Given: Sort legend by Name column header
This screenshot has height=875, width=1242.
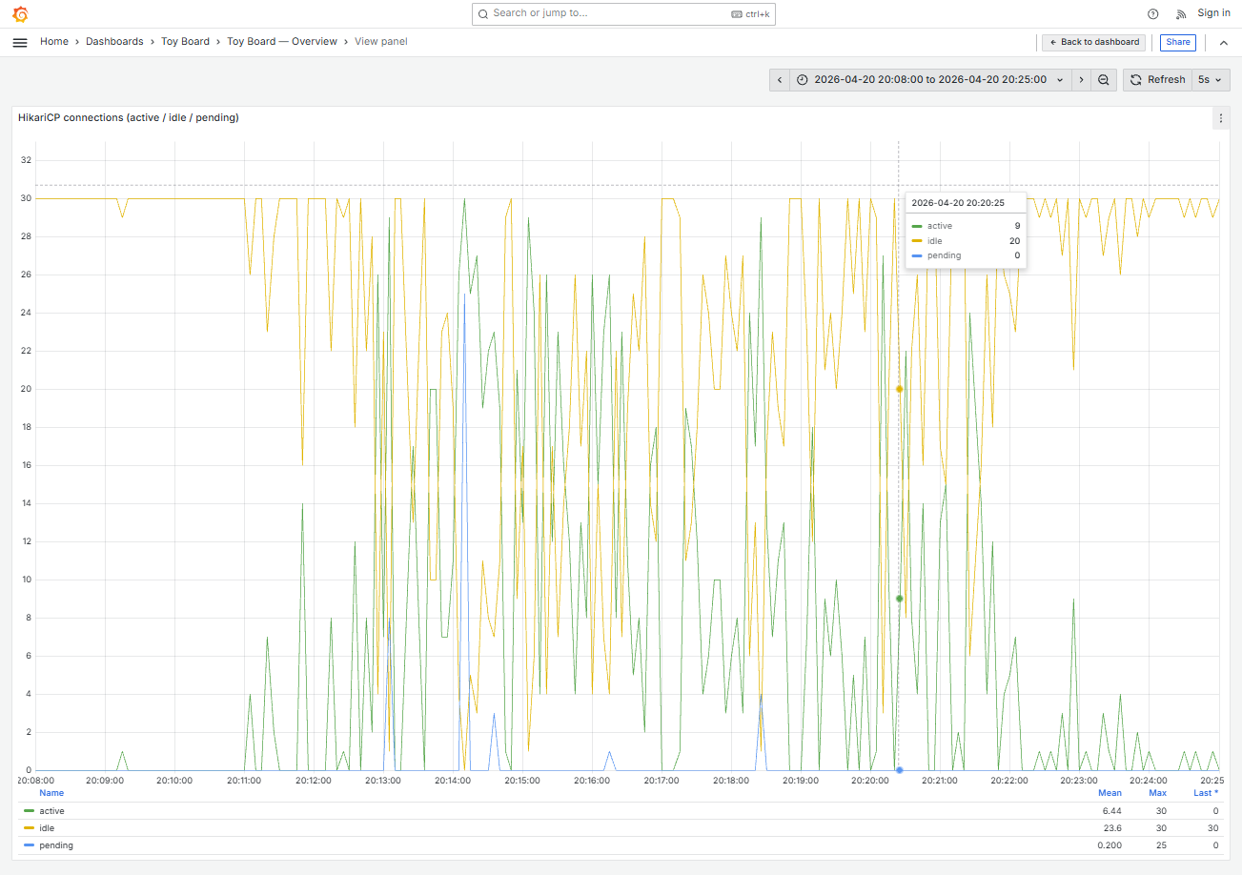Looking at the screenshot, I should coord(51,793).
